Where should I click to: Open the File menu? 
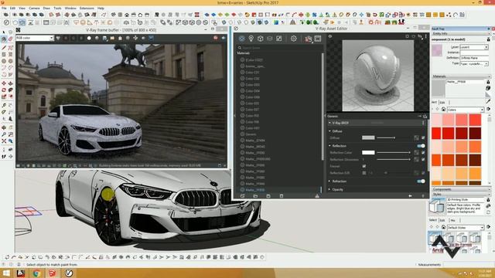point(4,8)
